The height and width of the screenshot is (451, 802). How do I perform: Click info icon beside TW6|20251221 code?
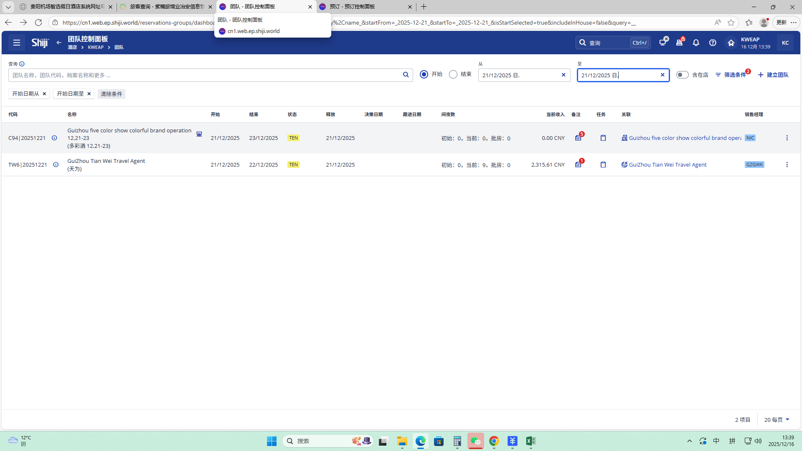pyautogui.click(x=56, y=165)
